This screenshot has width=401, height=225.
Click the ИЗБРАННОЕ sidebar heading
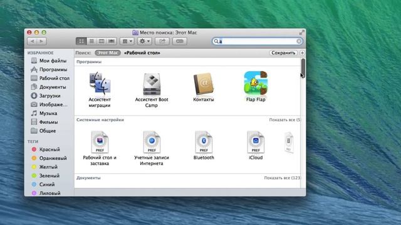[x=40, y=52]
